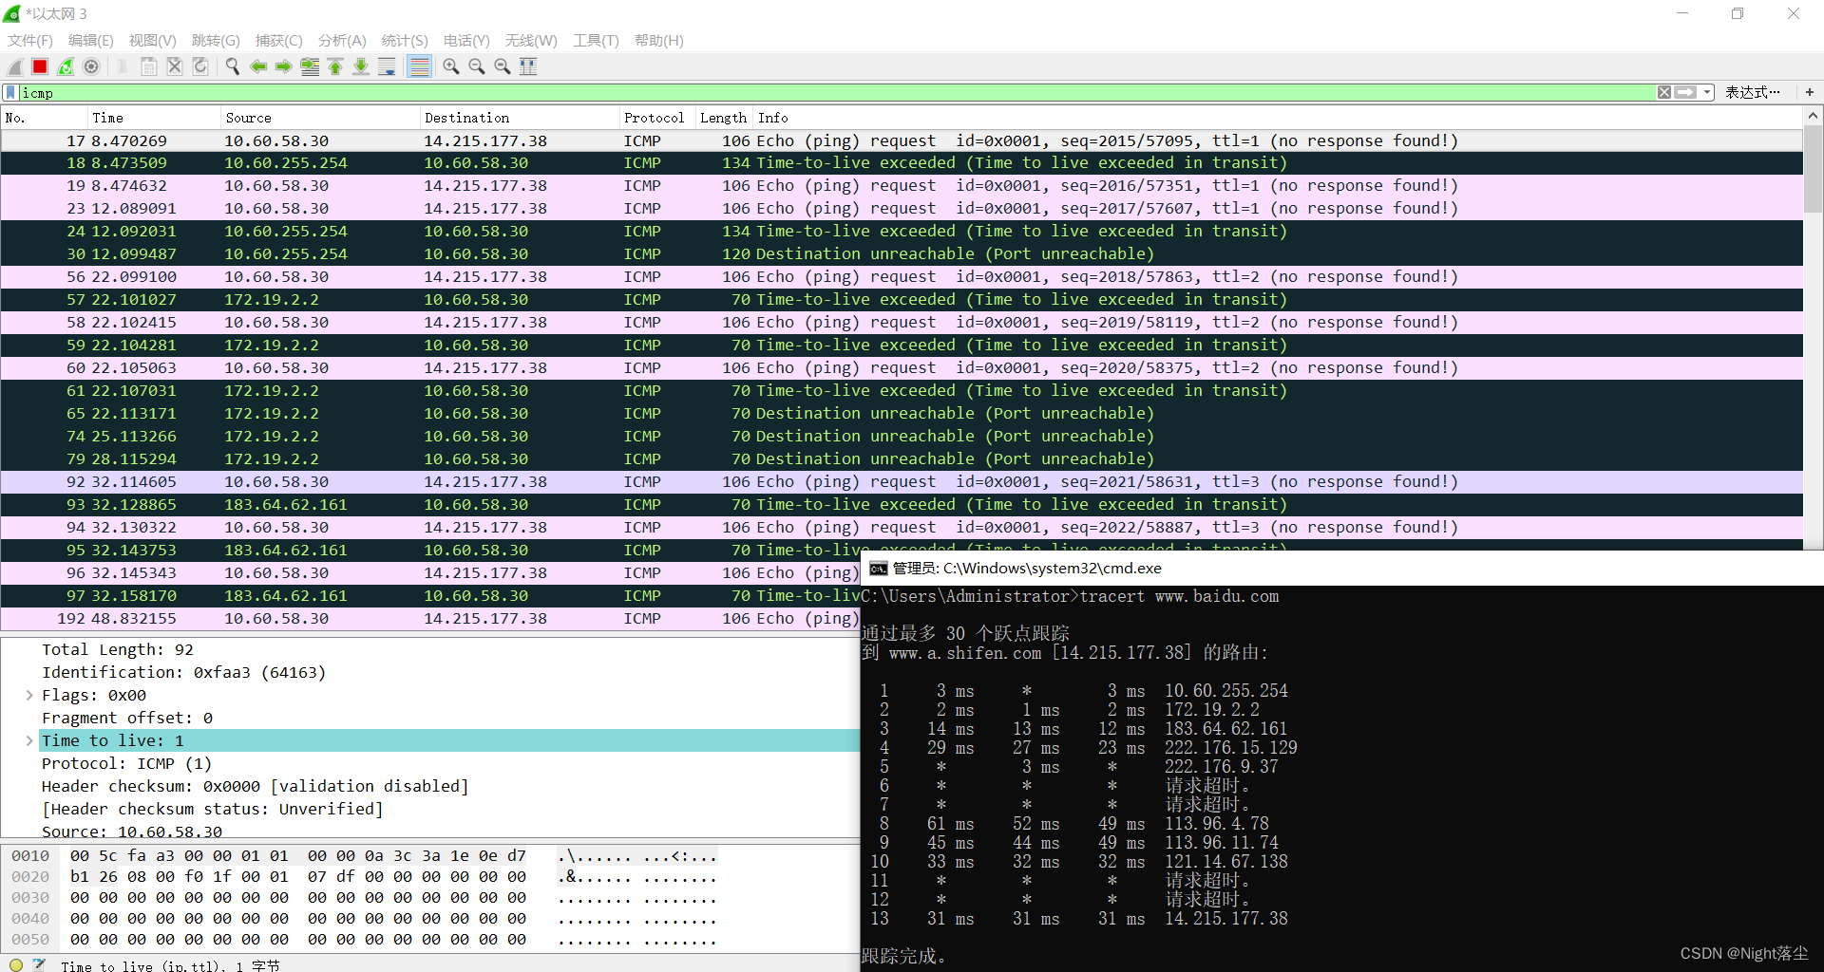Open the display filter bookmark icon
The height and width of the screenshot is (972, 1824).
(10, 92)
